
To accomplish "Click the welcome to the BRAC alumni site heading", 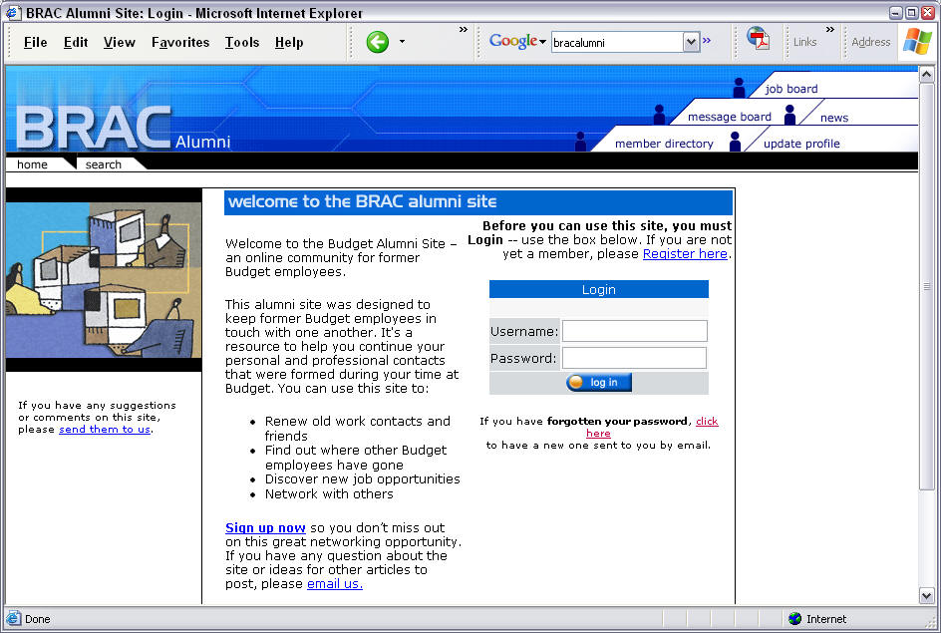I will [363, 201].
